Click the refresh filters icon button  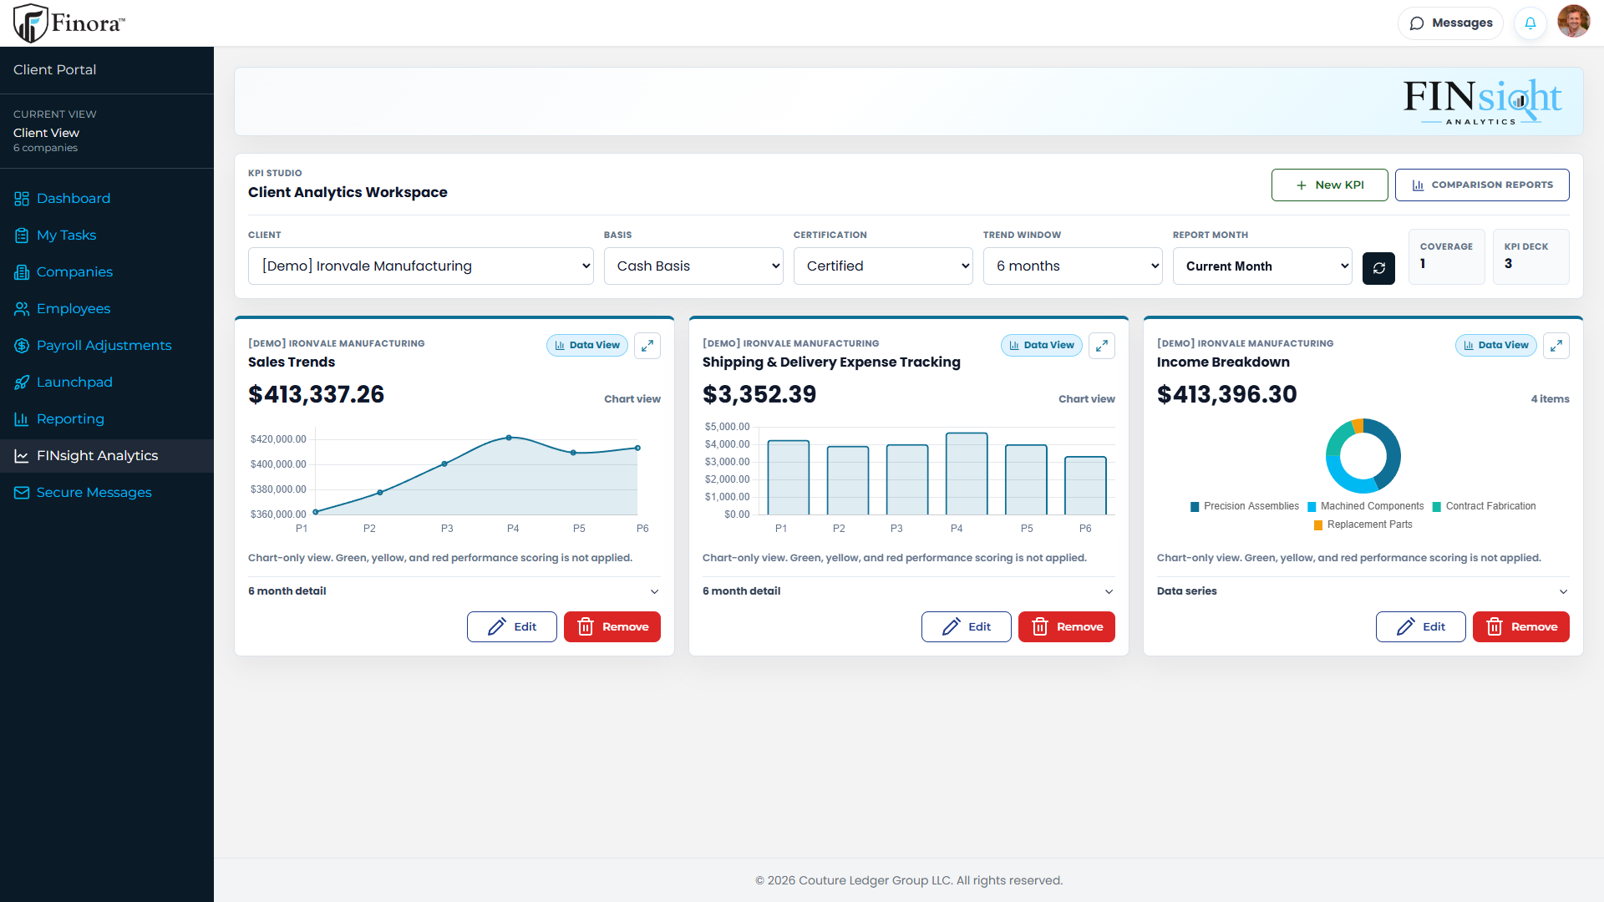tap(1378, 268)
